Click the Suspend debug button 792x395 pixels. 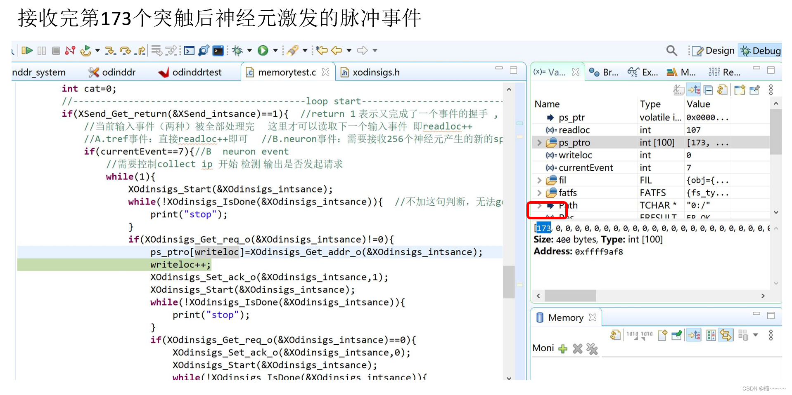(42, 50)
